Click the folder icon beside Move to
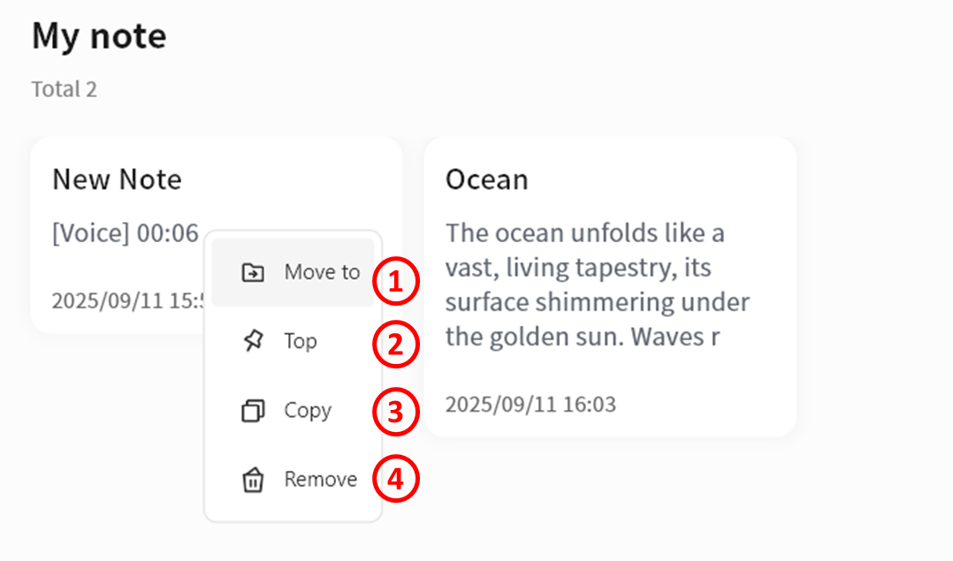Viewport: 953px width, 561px height. coord(253,273)
